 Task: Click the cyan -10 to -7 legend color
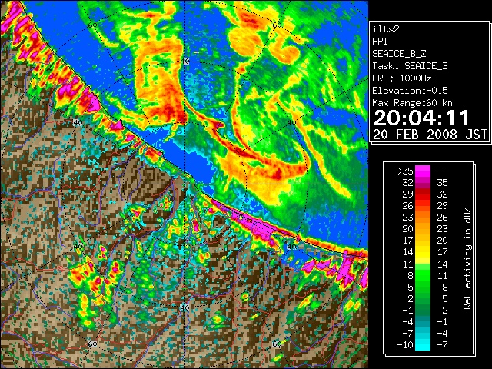point(423,344)
